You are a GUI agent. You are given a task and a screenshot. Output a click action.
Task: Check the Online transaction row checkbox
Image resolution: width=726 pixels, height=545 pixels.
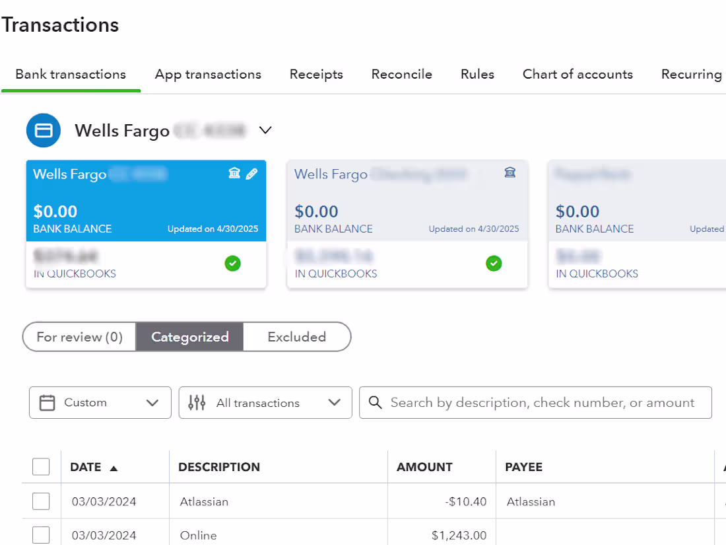coord(41,535)
